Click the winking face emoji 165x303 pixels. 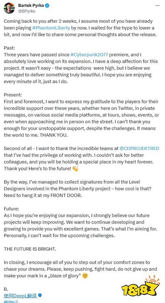click(x=85, y=276)
